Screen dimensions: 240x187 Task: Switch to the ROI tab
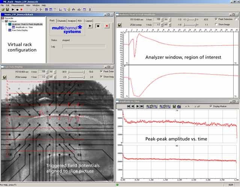click(x=80, y=21)
